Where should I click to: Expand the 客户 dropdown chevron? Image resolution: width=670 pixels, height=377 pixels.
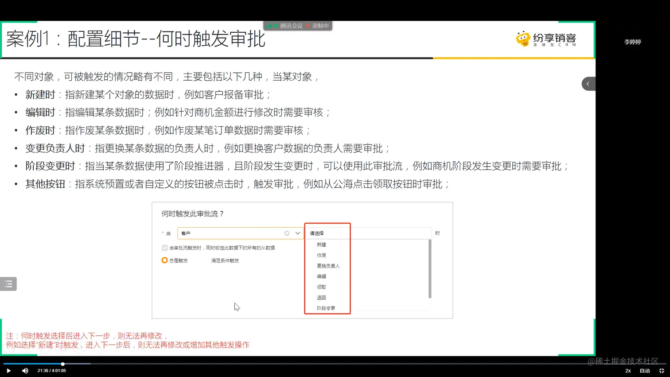(298, 233)
